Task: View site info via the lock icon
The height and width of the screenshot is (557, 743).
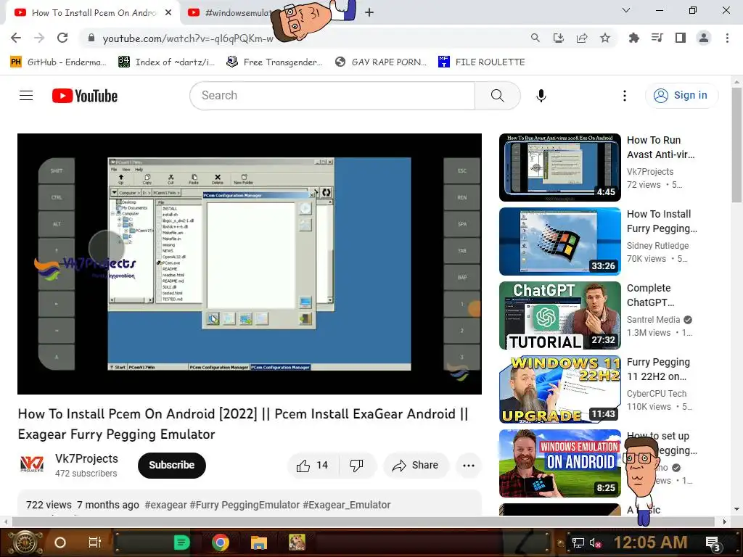Action: click(x=91, y=38)
